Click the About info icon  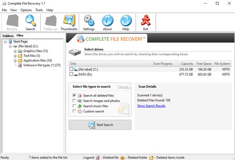click(107, 20)
